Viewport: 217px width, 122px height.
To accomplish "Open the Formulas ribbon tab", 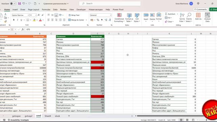I will point(46,9).
